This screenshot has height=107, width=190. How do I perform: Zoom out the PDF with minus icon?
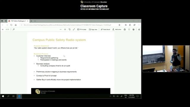click(61, 29)
